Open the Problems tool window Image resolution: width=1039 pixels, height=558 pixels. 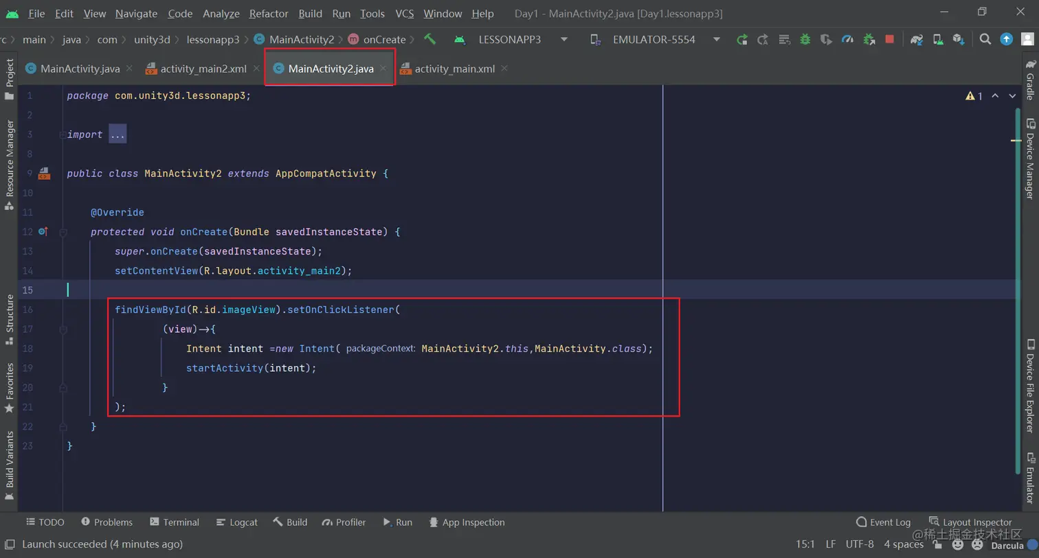click(107, 522)
